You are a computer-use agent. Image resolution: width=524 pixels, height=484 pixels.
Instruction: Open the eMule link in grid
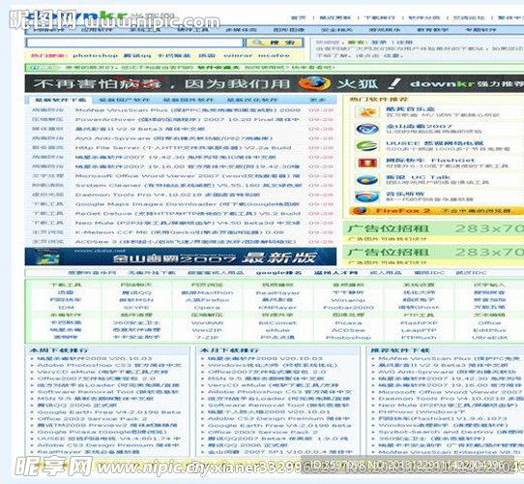tap(277, 330)
